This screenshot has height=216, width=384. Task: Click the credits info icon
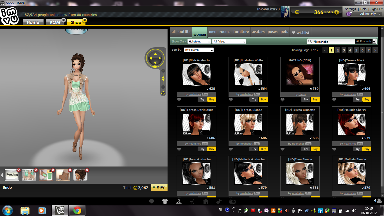point(336,12)
